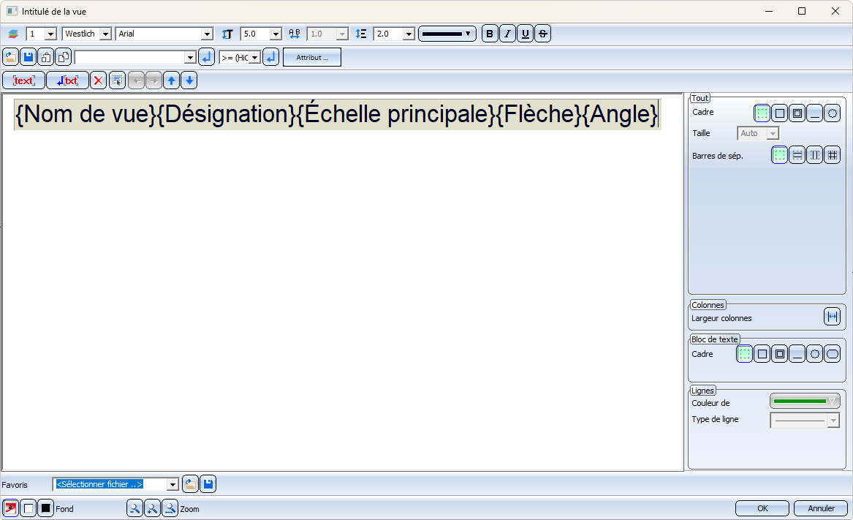Select circle frame in Bloc de texte
This screenshot has height=520, width=853.
814,354
